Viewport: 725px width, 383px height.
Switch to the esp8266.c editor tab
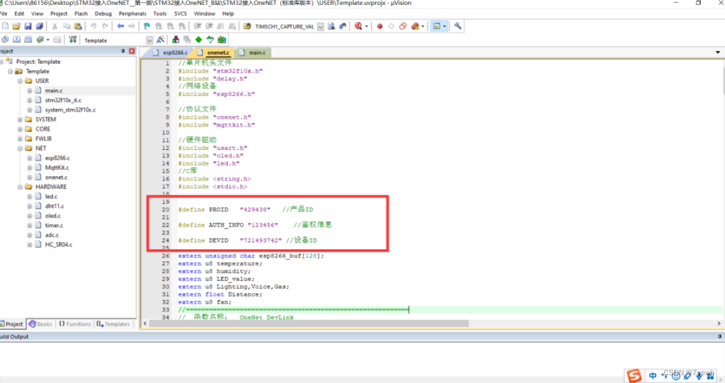pyautogui.click(x=170, y=53)
